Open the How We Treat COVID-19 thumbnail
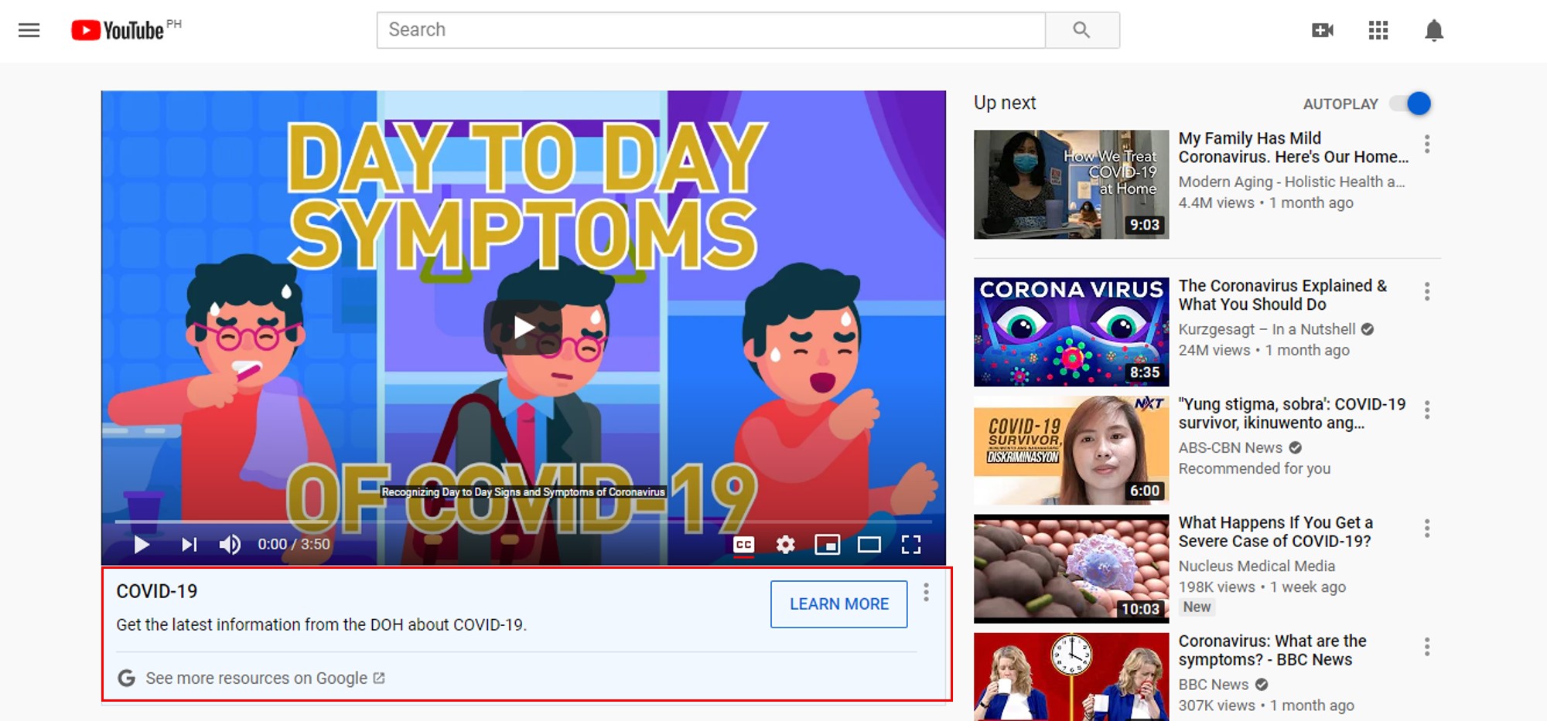 click(1071, 185)
